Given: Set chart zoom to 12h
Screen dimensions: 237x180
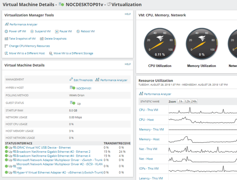Looking at the screenshot, I should [187, 101].
